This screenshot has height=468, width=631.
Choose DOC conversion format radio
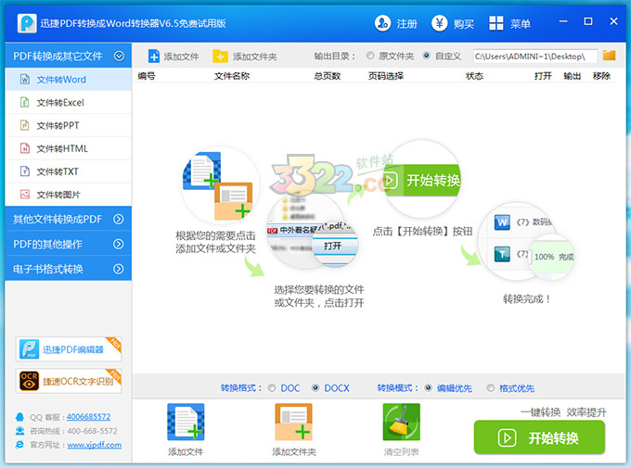point(272,388)
